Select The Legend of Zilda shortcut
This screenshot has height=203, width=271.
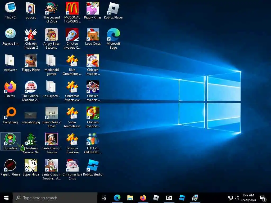coord(52,12)
